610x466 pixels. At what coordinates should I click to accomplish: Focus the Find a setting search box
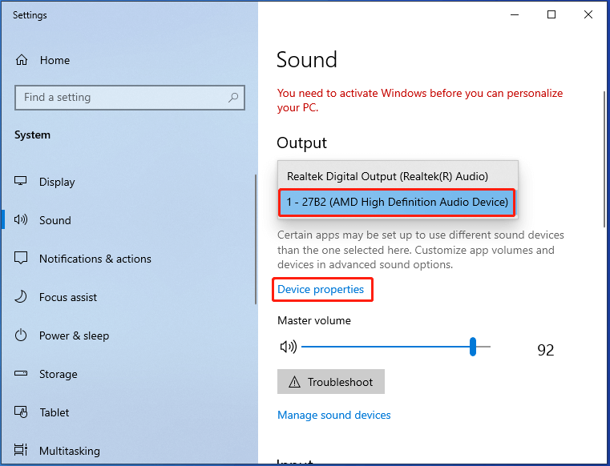coord(120,98)
